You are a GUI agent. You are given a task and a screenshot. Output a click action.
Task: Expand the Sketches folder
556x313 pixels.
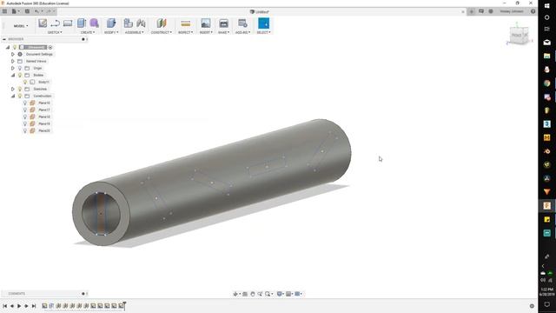coord(13,89)
